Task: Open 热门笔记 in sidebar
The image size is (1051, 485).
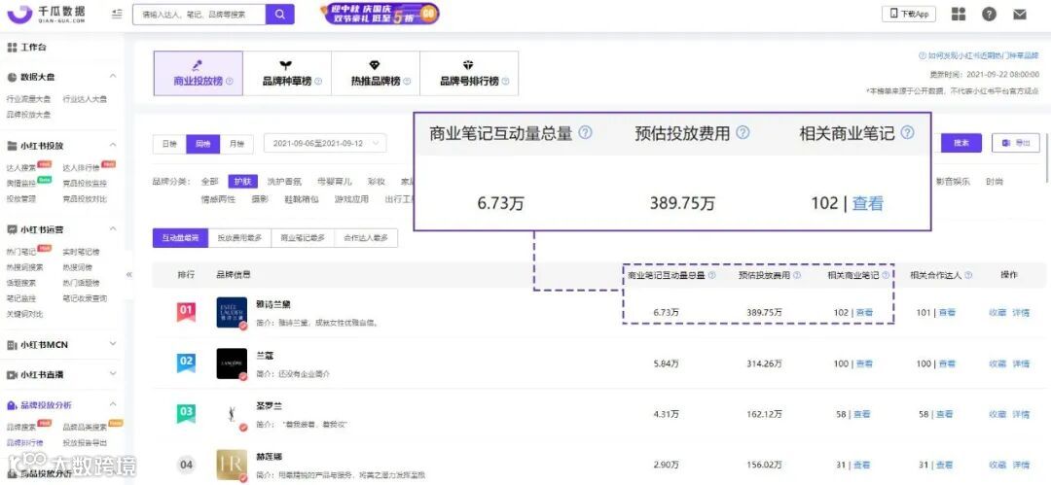Action: 21,252
